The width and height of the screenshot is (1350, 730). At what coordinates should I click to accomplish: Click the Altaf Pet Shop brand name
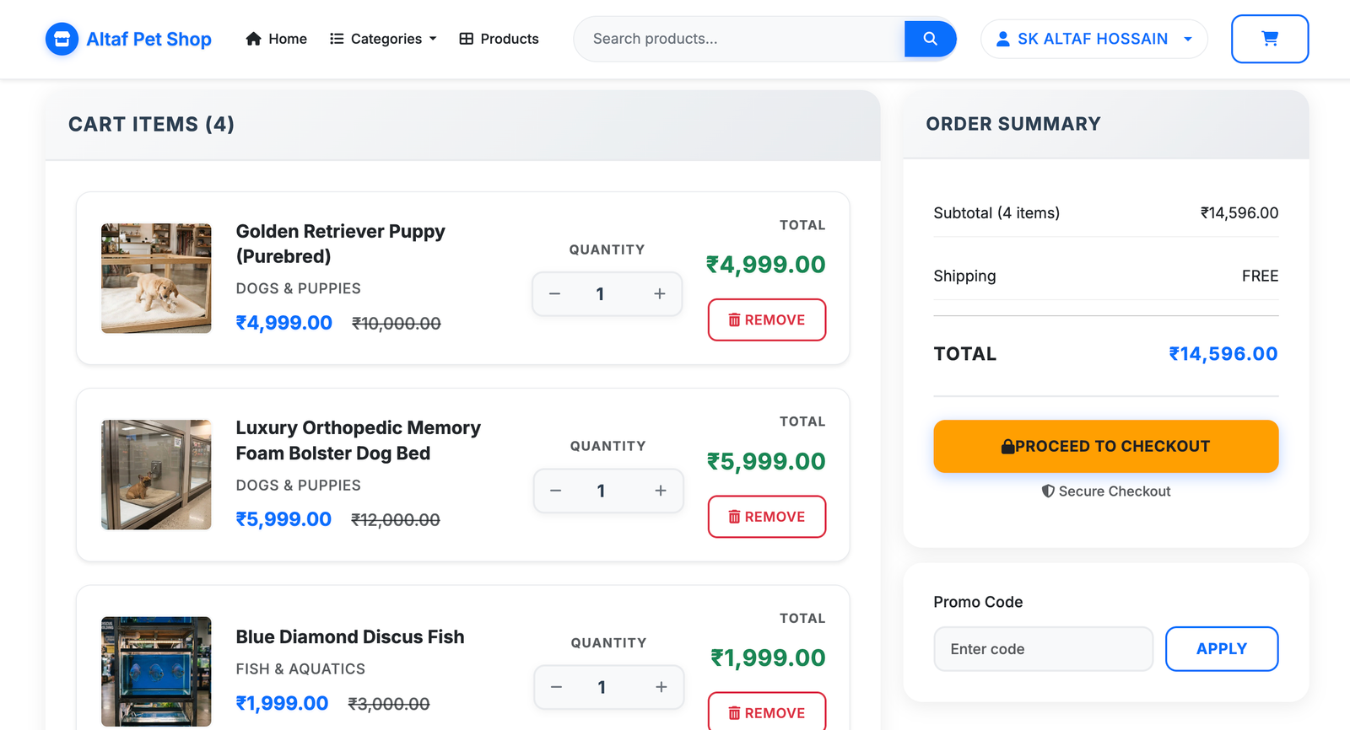[149, 39]
